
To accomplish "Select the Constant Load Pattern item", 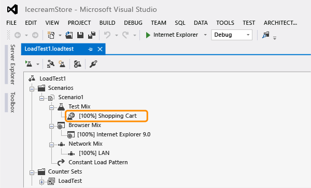I will [x=98, y=162].
